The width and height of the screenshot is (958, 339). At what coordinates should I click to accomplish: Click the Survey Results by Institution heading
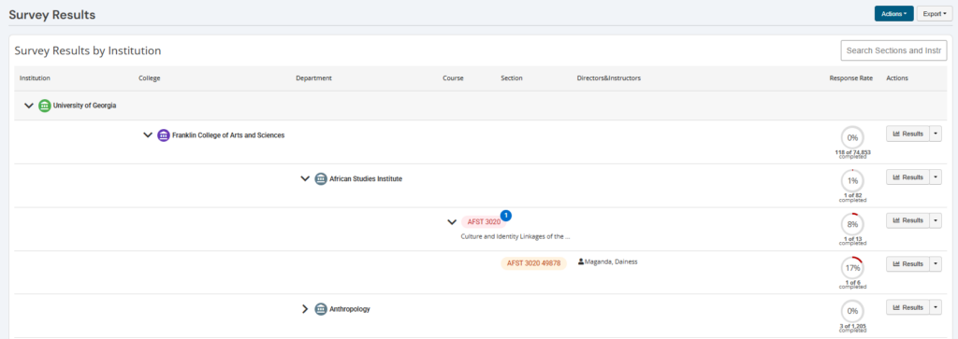[88, 50]
